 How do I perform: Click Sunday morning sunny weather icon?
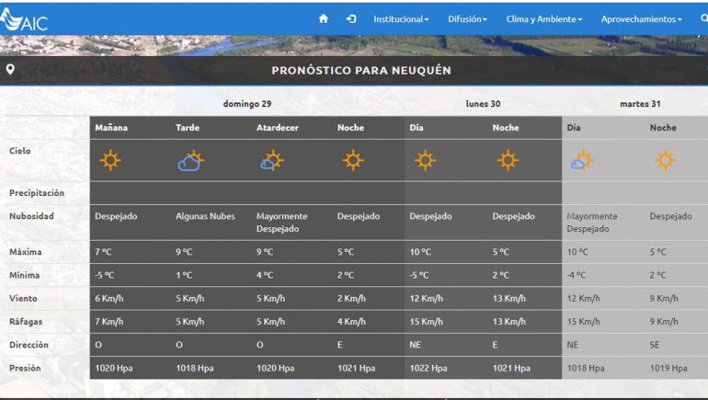110,161
